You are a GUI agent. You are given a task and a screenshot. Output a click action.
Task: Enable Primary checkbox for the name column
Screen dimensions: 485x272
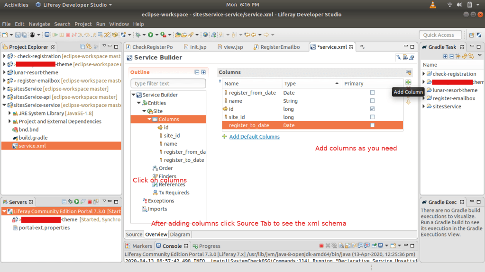(x=372, y=101)
